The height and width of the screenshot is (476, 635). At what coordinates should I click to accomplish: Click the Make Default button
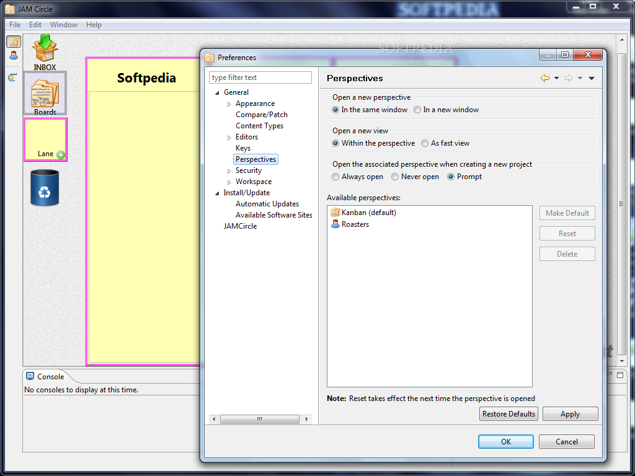[567, 213]
